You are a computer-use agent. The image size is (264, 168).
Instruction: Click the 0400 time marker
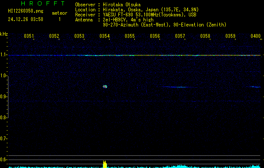(x=256, y=36)
